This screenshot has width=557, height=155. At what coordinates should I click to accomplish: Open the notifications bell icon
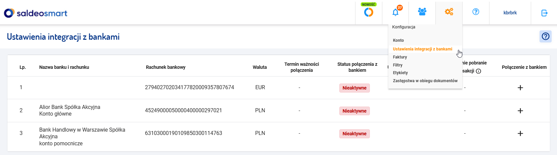coord(395,12)
